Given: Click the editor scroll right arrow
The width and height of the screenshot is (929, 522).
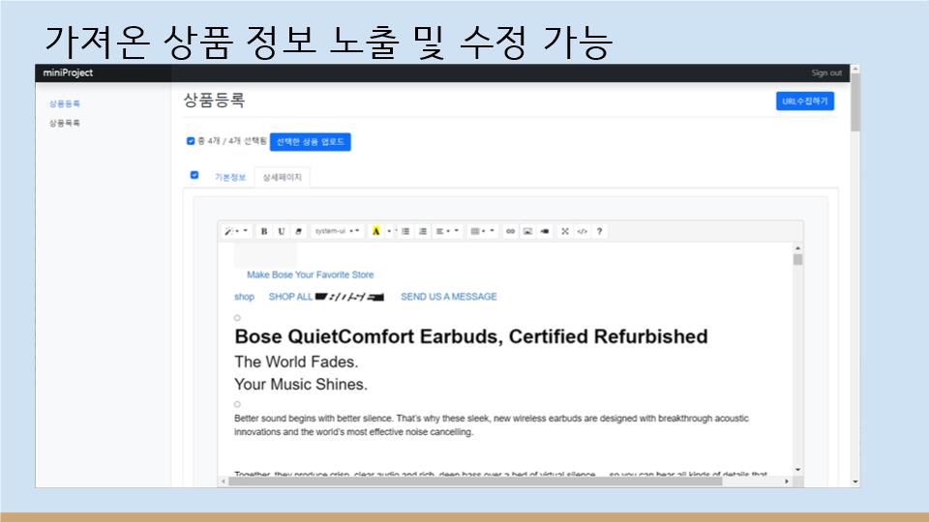Looking at the screenshot, I should point(787,481).
